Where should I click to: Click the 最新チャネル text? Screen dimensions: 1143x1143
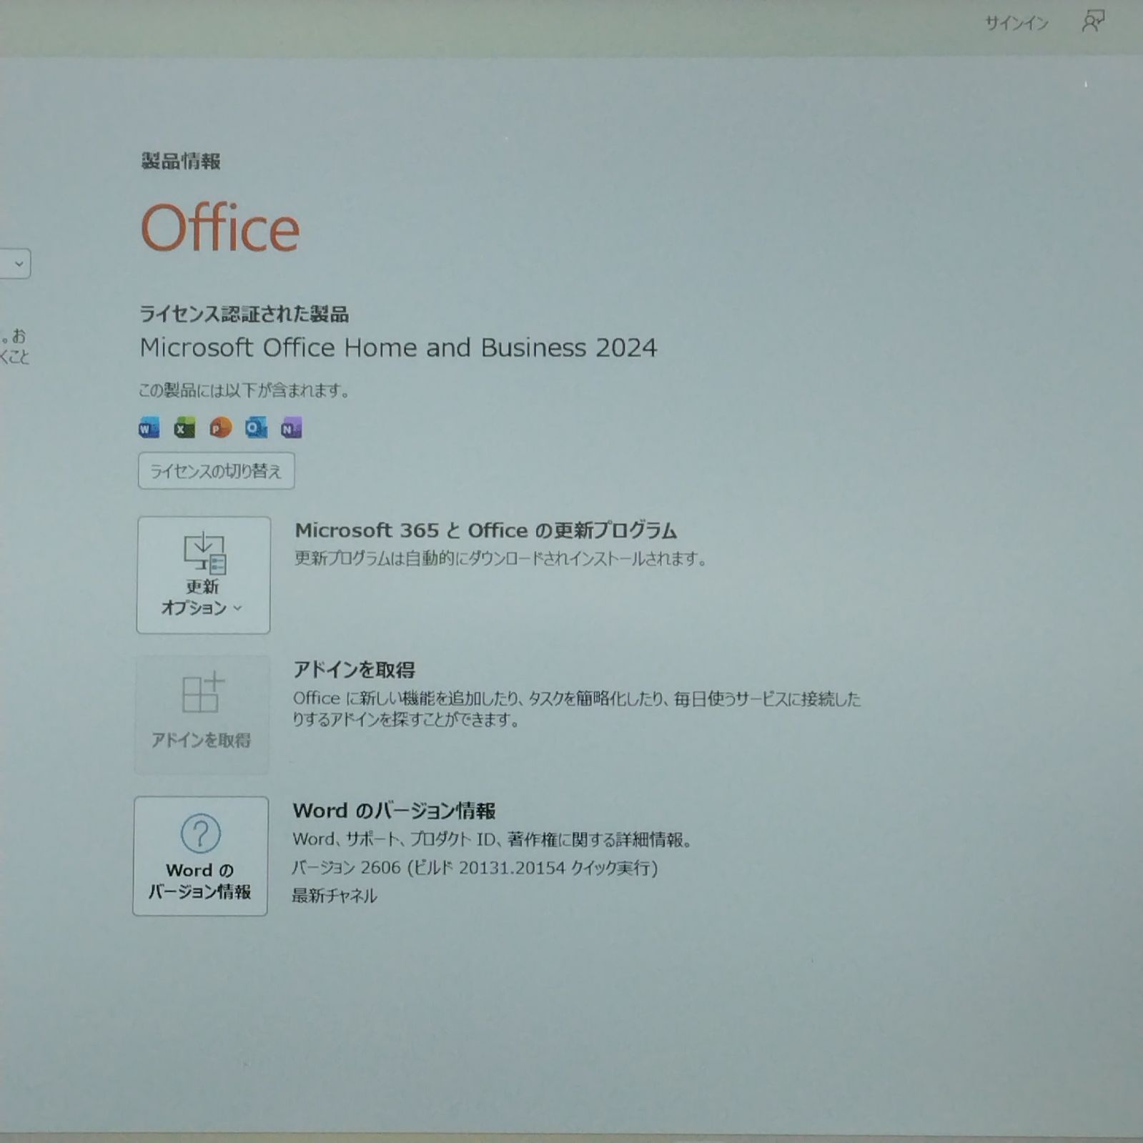tap(334, 896)
